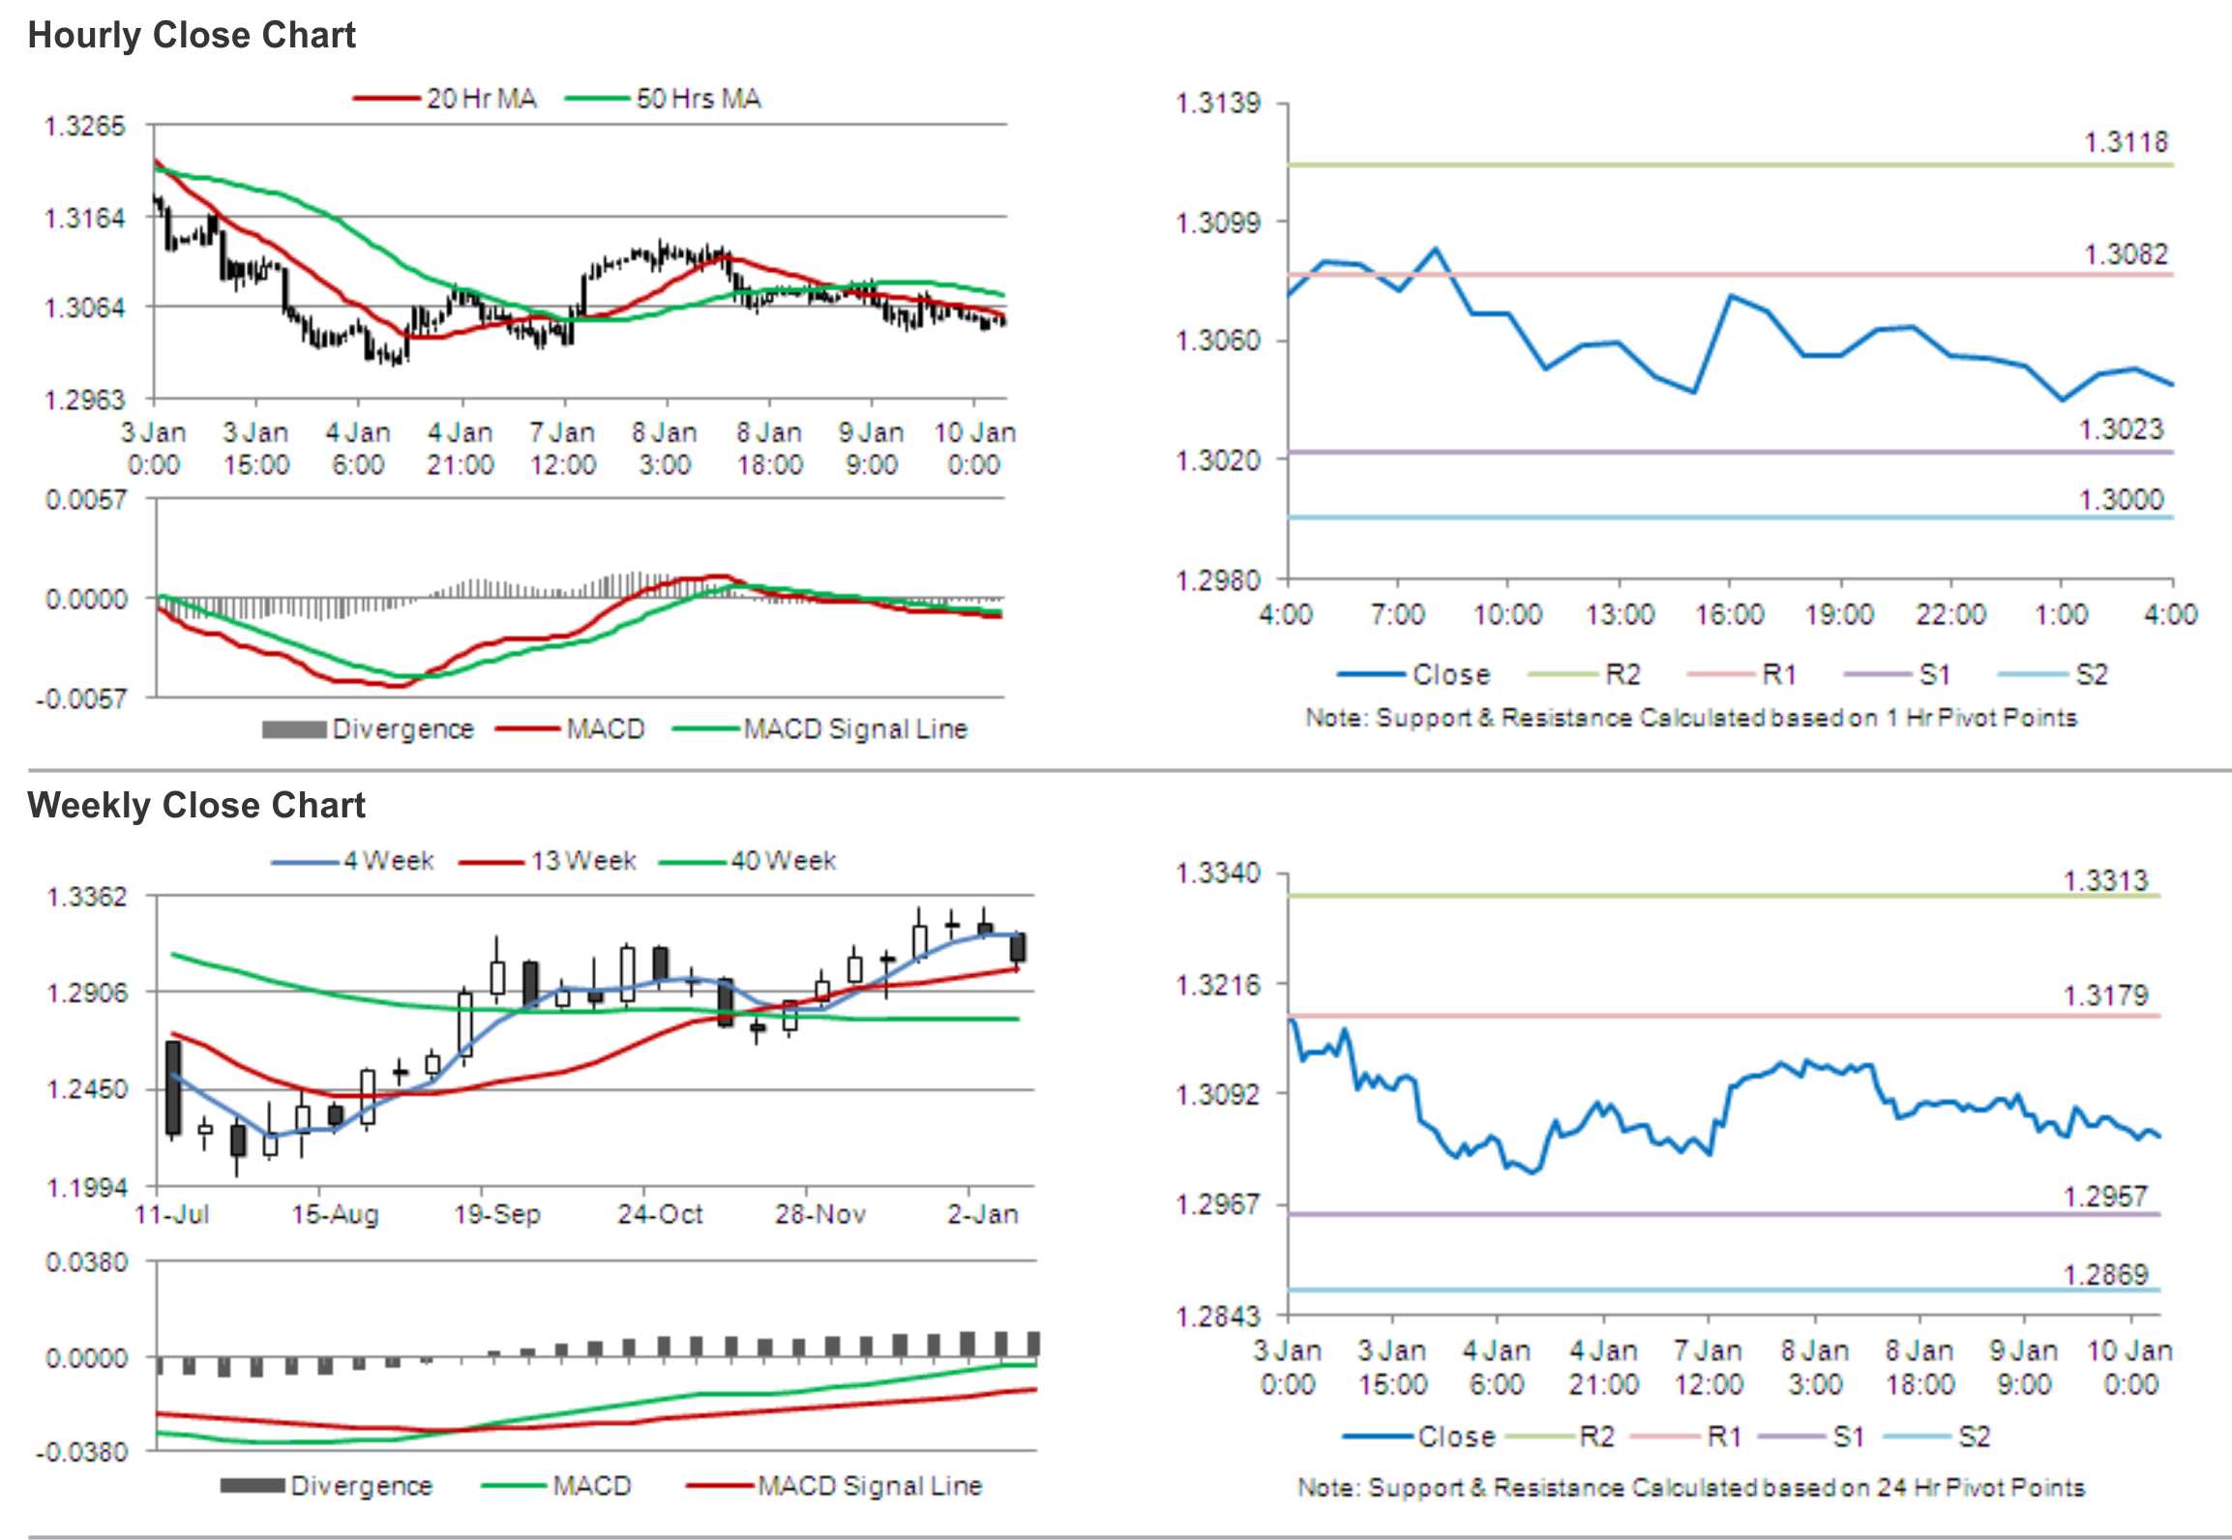Select the 22:00 time axis label

click(x=1951, y=615)
